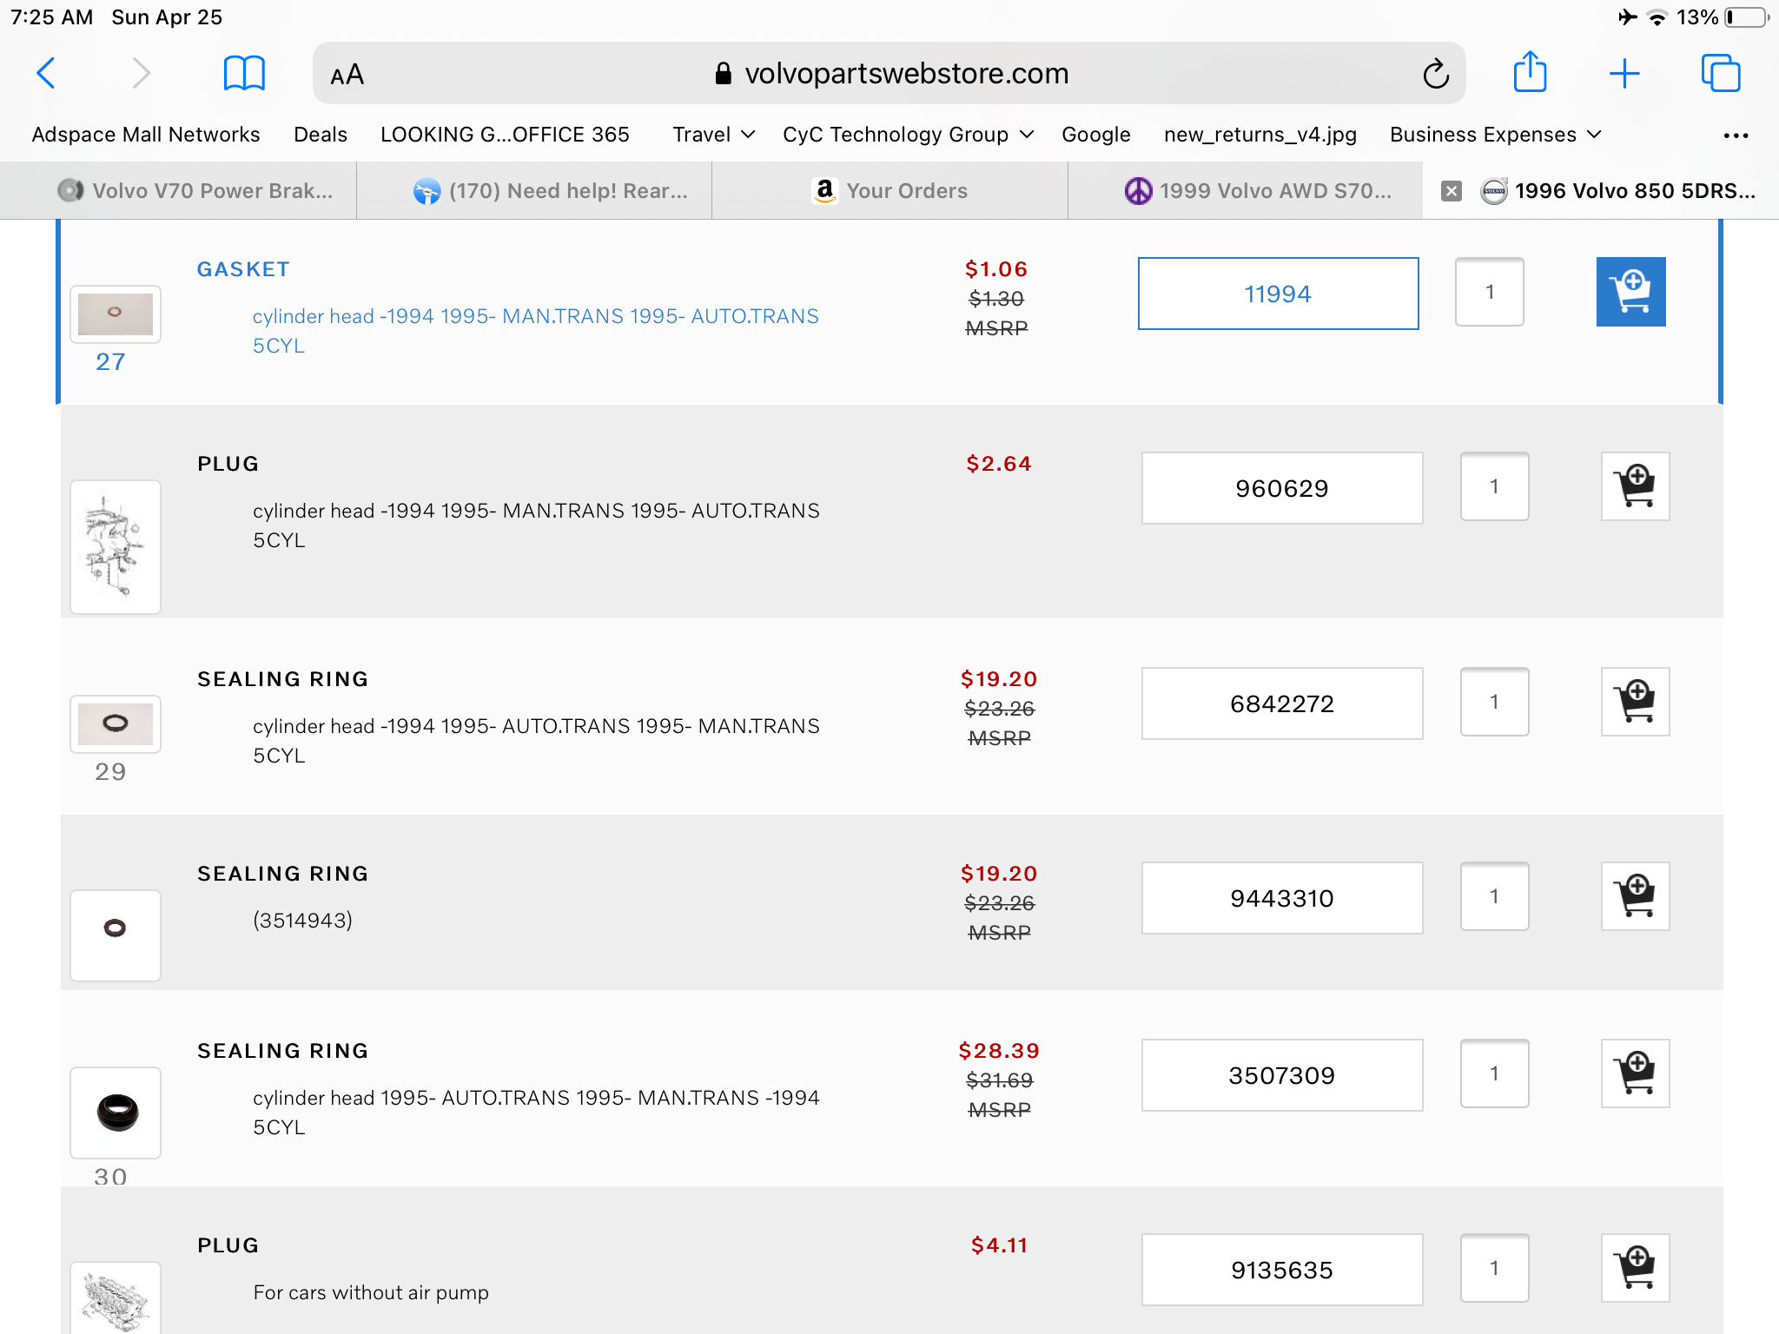Click the part number 9443310 button
The height and width of the screenshot is (1334, 1779).
[1281, 898]
